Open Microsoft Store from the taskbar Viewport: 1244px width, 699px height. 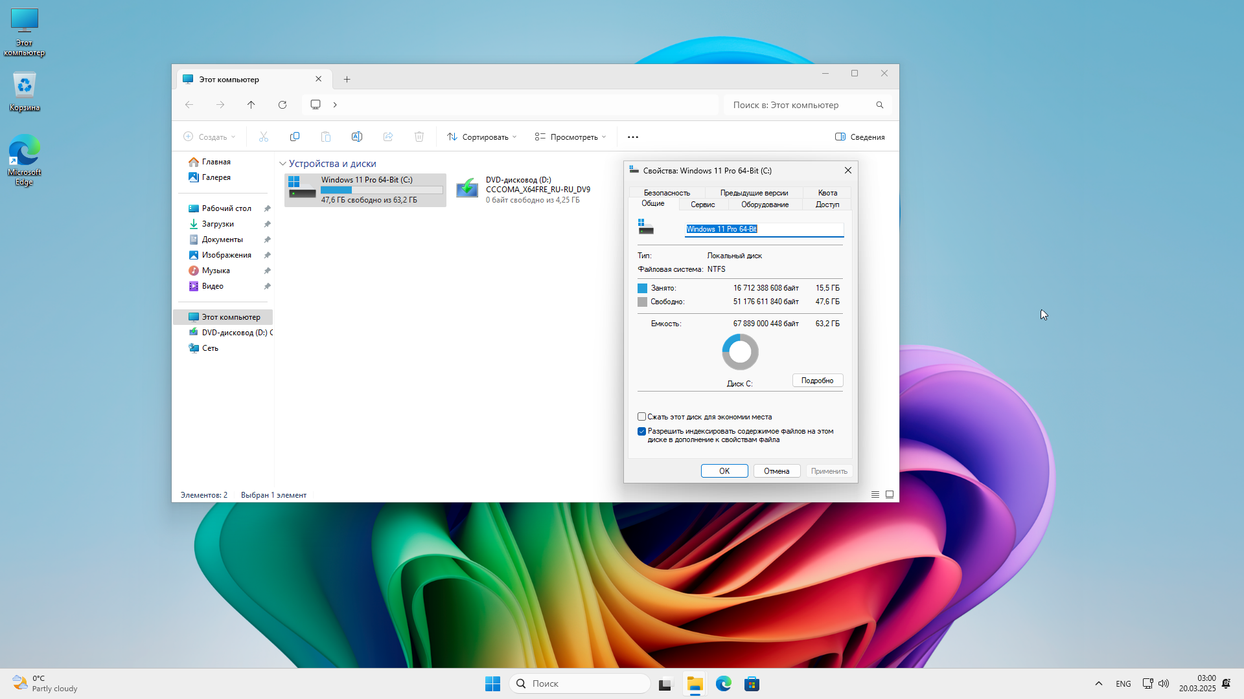click(752, 684)
